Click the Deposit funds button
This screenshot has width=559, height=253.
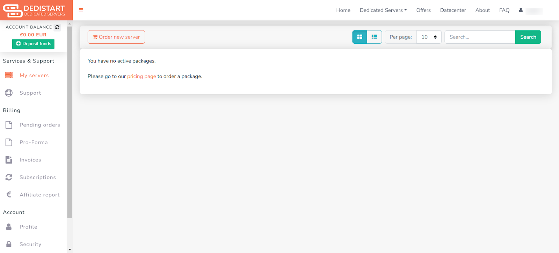[33, 44]
